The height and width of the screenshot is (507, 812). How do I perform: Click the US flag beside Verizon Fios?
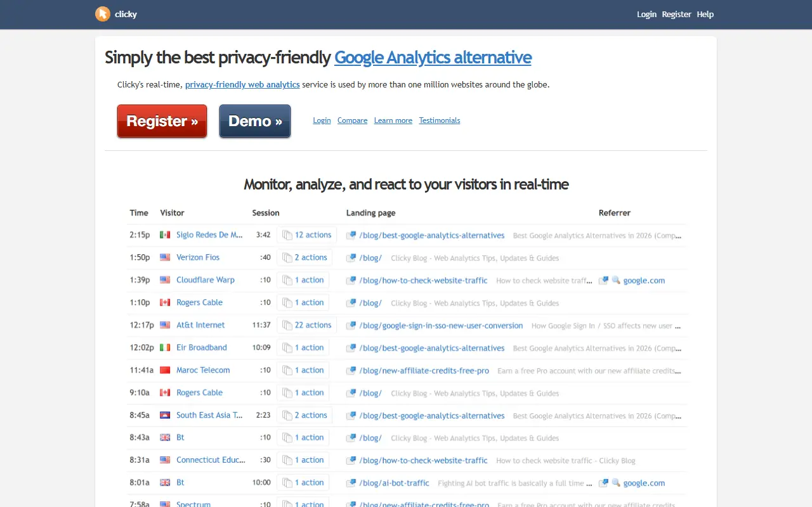point(165,257)
